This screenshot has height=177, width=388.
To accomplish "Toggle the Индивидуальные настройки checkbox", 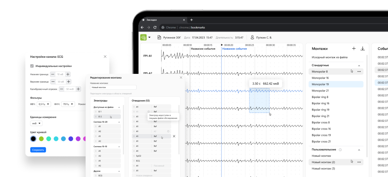I will click(32, 66).
